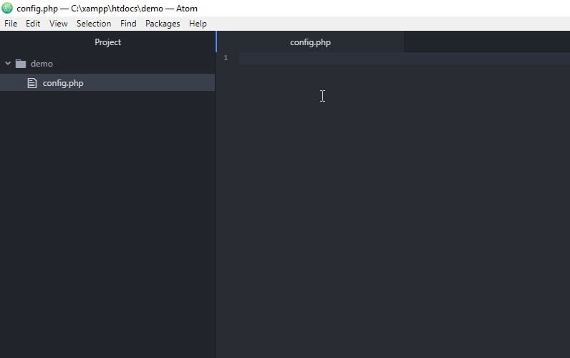Open the Selection menu
Image resolution: width=570 pixels, height=358 pixels.
click(x=94, y=24)
